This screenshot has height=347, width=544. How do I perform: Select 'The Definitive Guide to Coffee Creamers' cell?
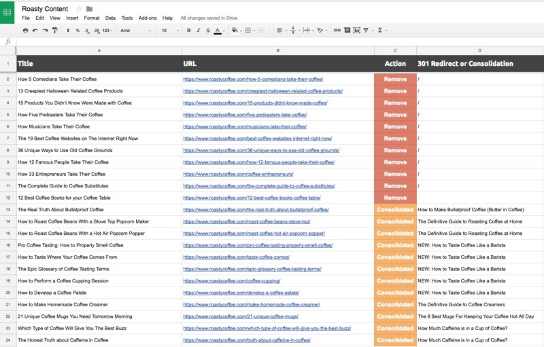(480, 305)
